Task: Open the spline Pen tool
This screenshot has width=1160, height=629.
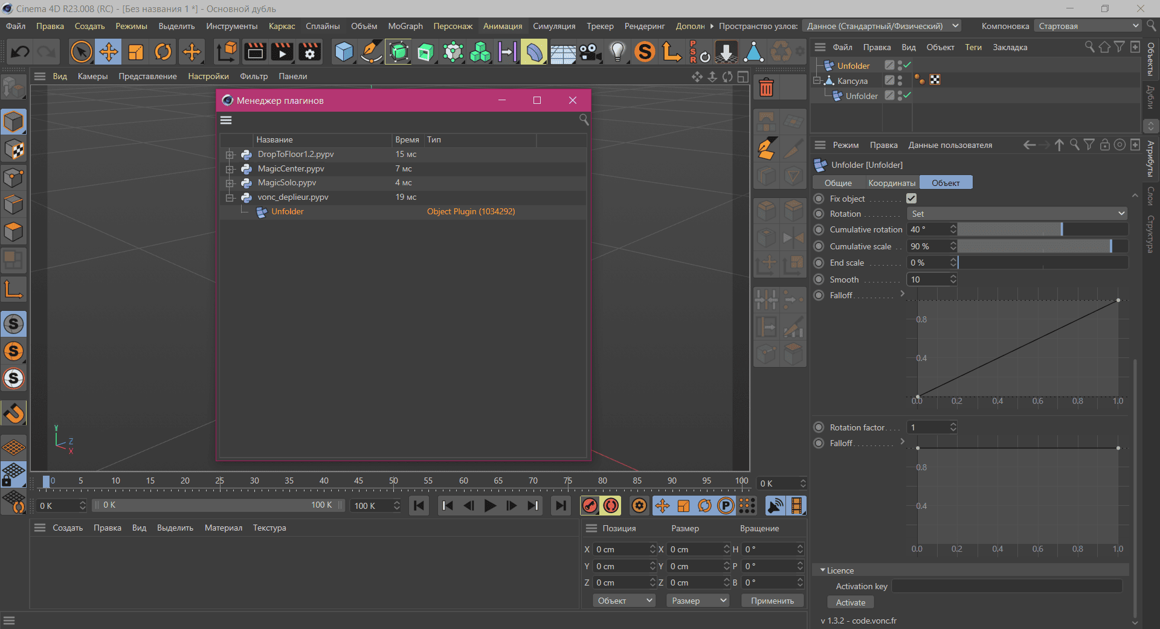Action: [x=371, y=52]
